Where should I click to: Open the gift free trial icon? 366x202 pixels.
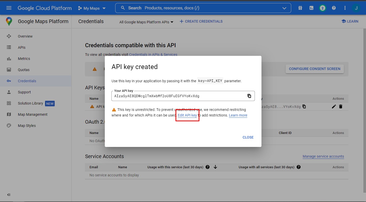(x=300, y=8)
